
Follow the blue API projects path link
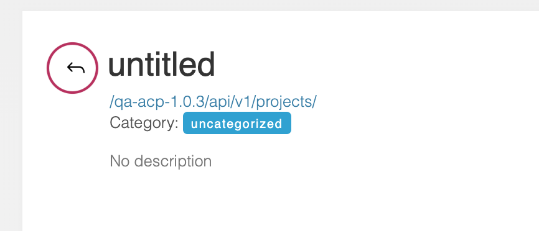tap(213, 102)
